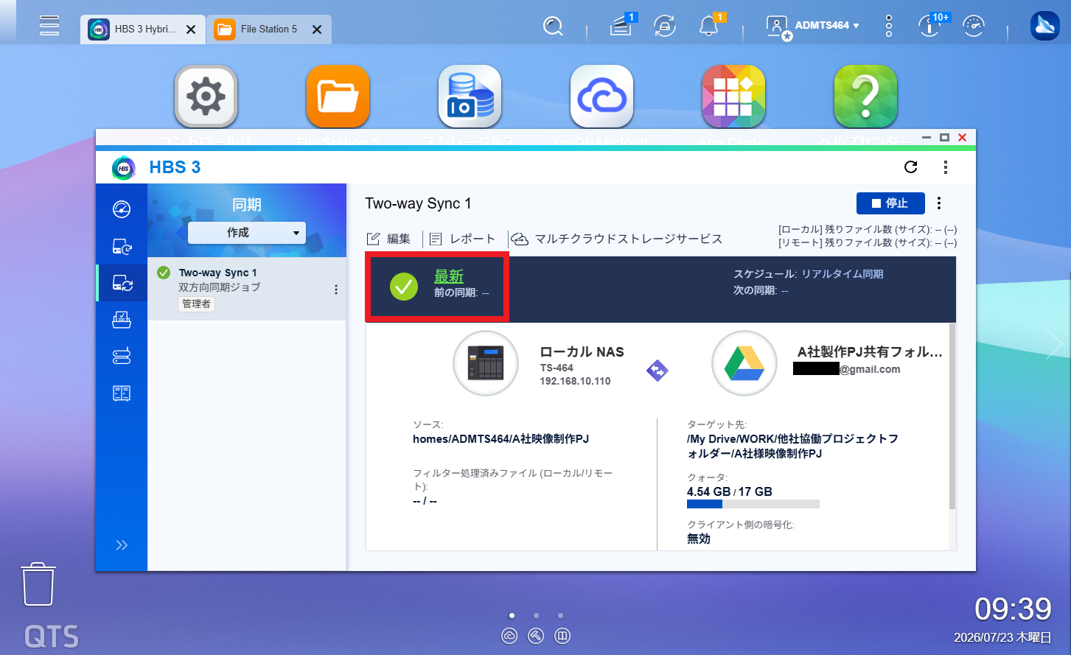Click the job details vertical scrollbar
The width and height of the screenshot is (1071, 655).
952,416
